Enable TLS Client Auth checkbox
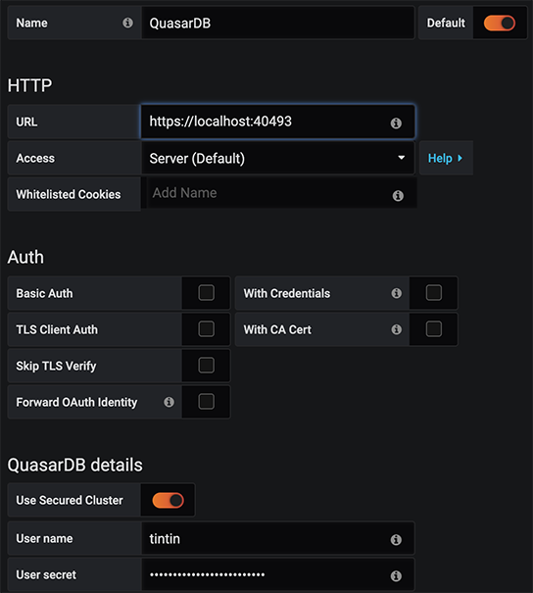Viewport: 533px width, 593px height. 207,329
